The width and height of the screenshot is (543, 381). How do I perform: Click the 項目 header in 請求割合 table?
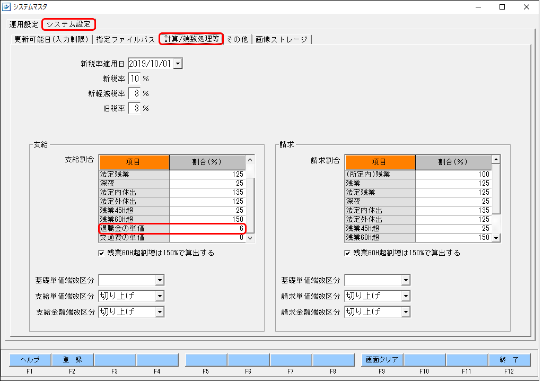coord(380,162)
